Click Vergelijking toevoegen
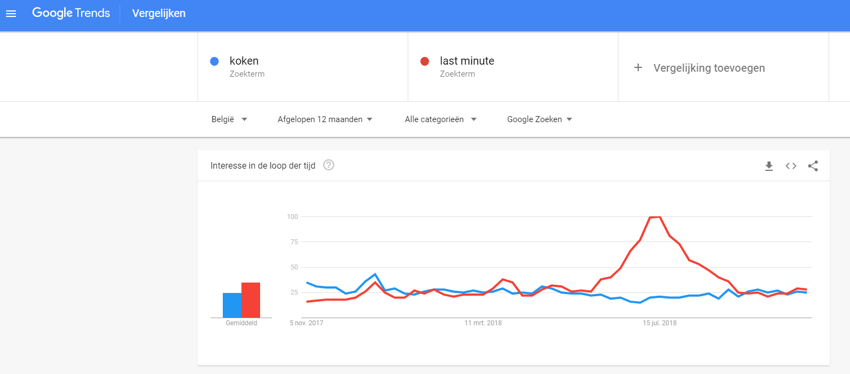This screenshot has height=374, width=850. [x=709, y=68]
